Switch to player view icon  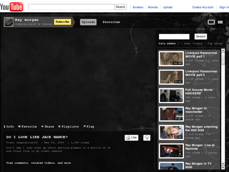pos(211,22)
